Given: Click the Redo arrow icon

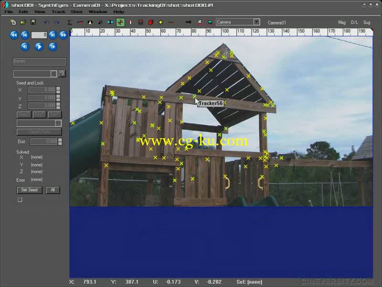Looking at the screenshot, I should click(x=57, y=22).
